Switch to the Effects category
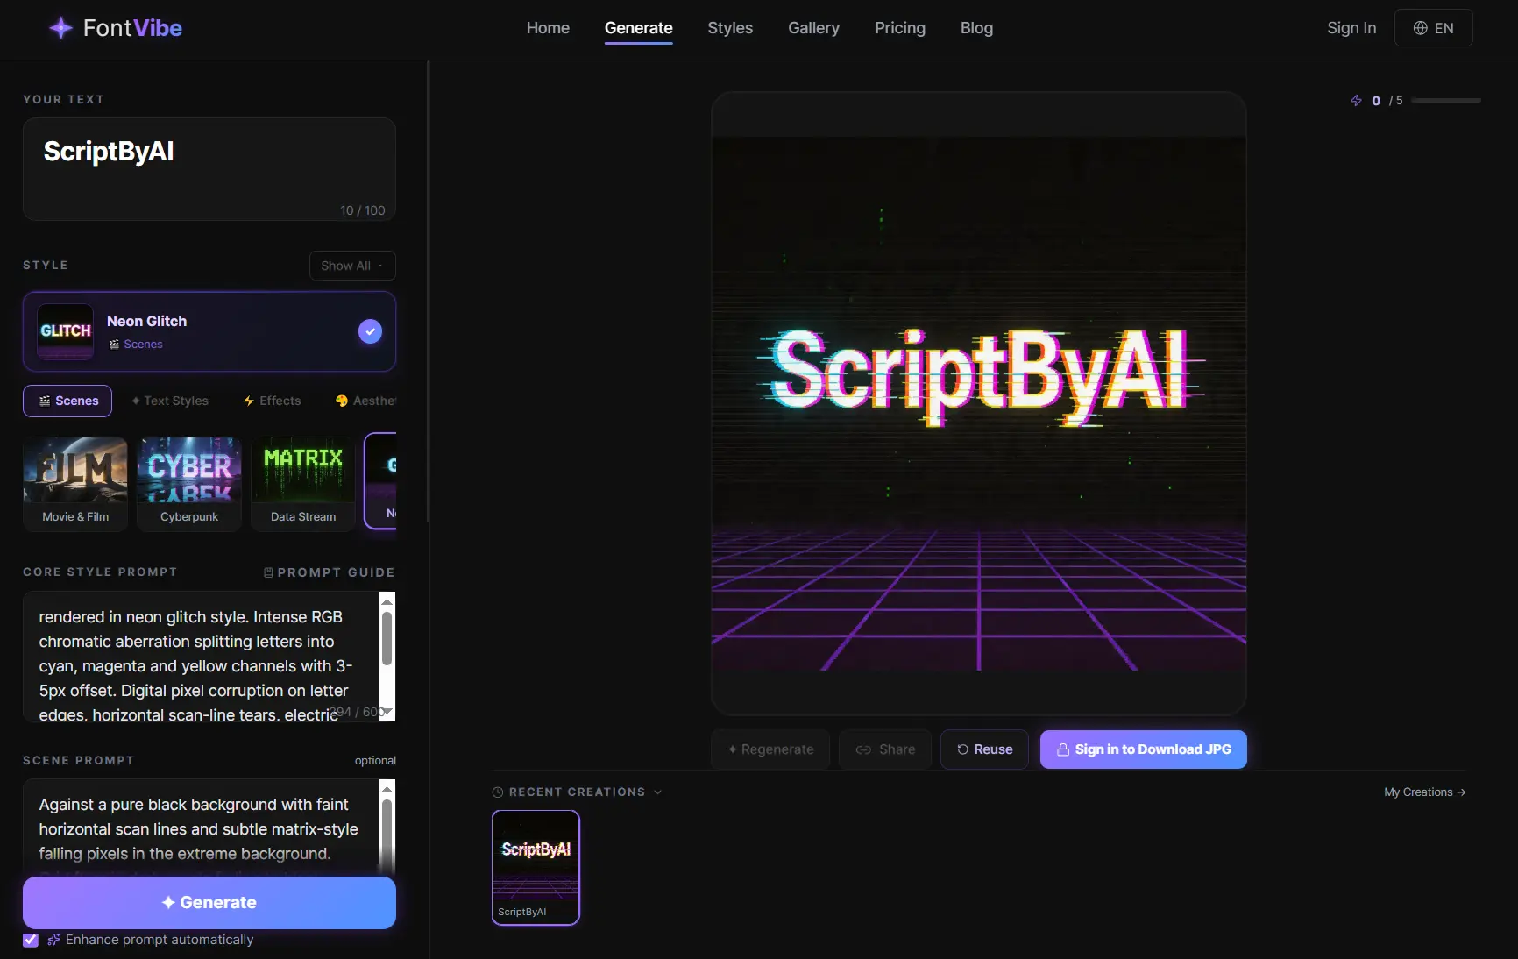 (272, 401)
